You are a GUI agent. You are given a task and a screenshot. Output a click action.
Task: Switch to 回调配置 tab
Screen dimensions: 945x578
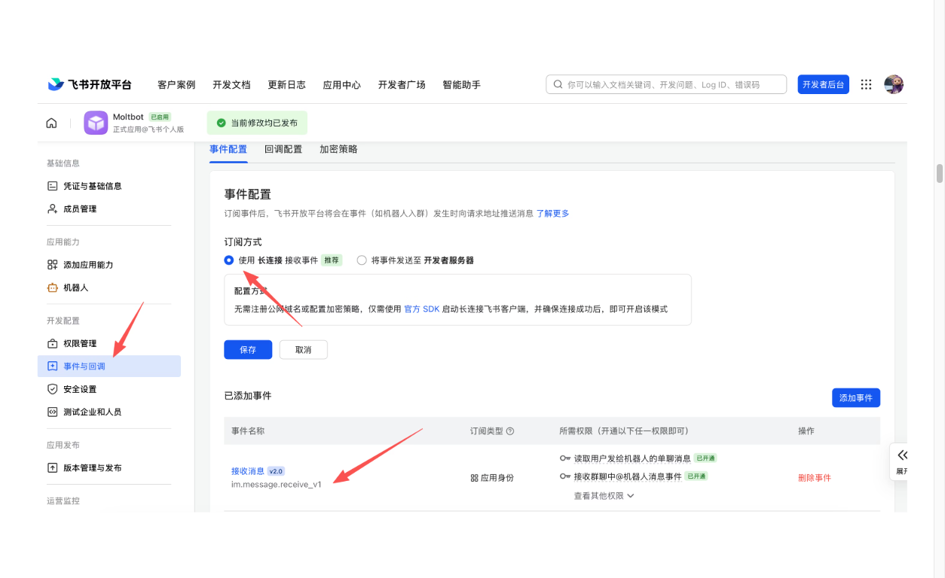(283, 149)
